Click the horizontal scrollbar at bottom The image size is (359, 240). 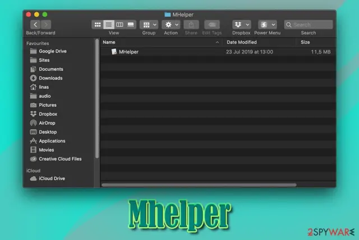pos(199,185)
